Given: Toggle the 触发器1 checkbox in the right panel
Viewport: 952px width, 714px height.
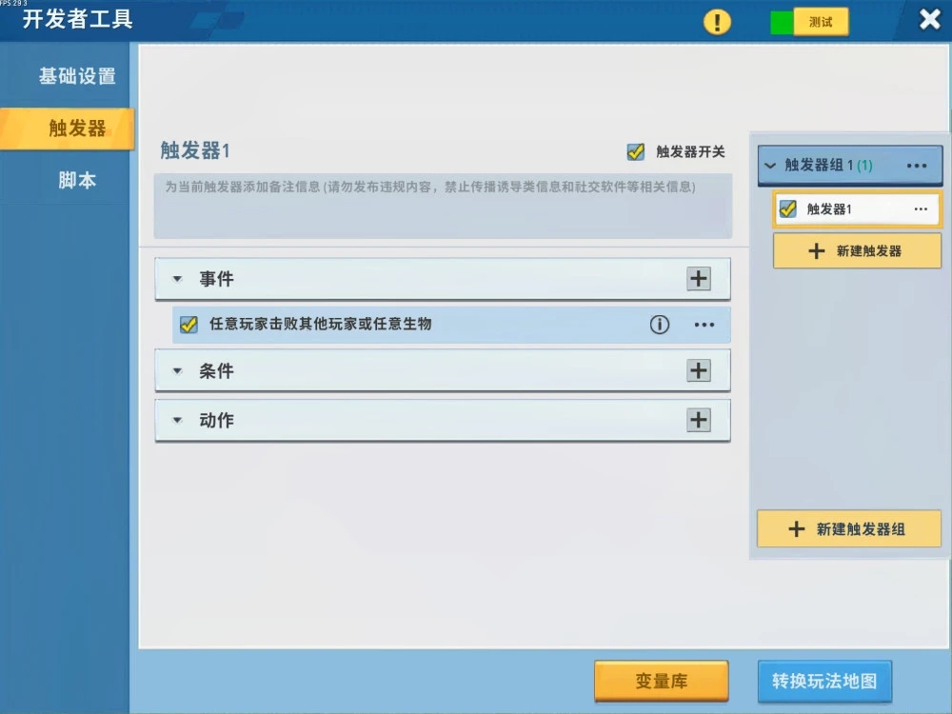Looking at the screenshot, I should click(x=785, y=208).
